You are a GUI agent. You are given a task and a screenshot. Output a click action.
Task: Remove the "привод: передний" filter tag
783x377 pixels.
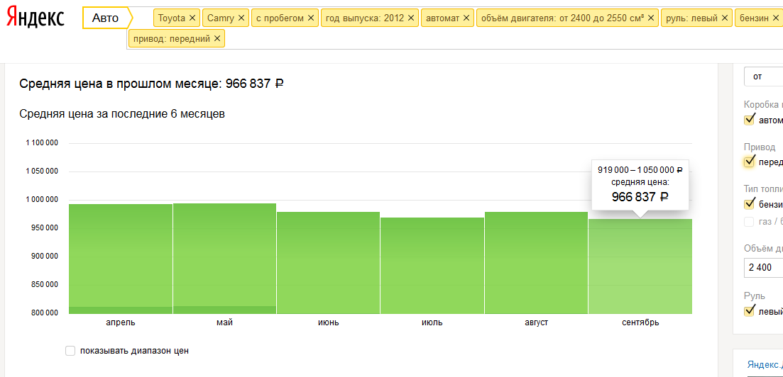[x=217, y=38]
